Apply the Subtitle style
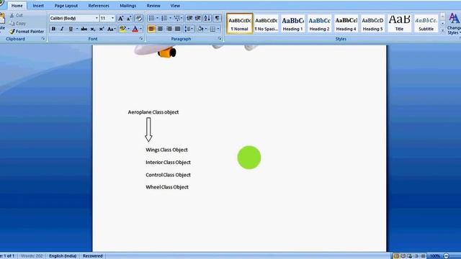 click(x=426, y=23)
